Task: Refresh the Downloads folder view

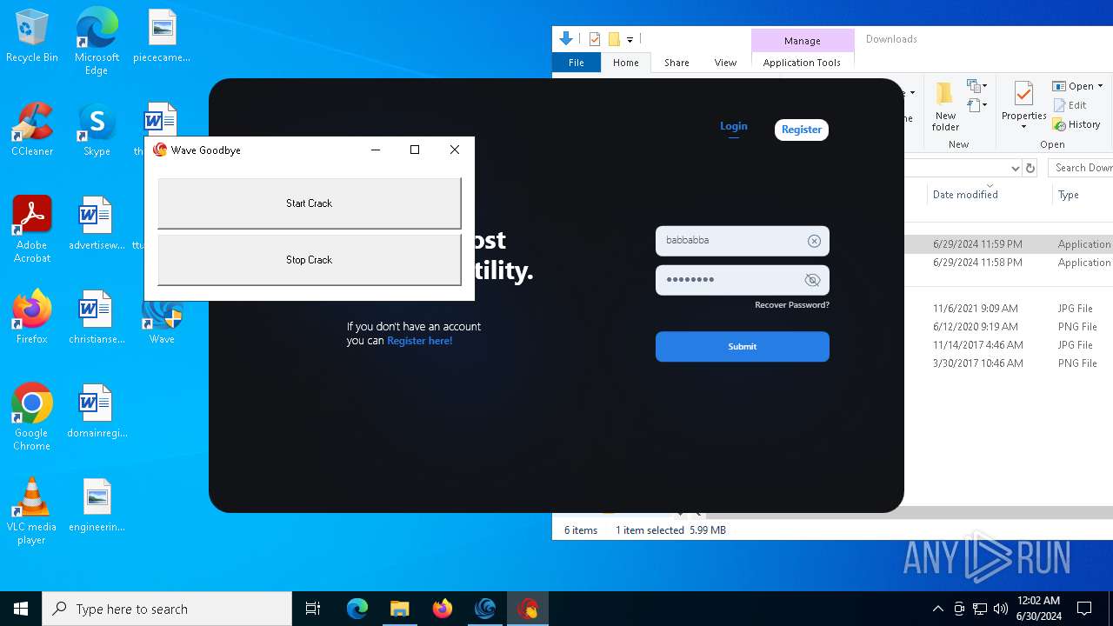Action: point(1030,168)
